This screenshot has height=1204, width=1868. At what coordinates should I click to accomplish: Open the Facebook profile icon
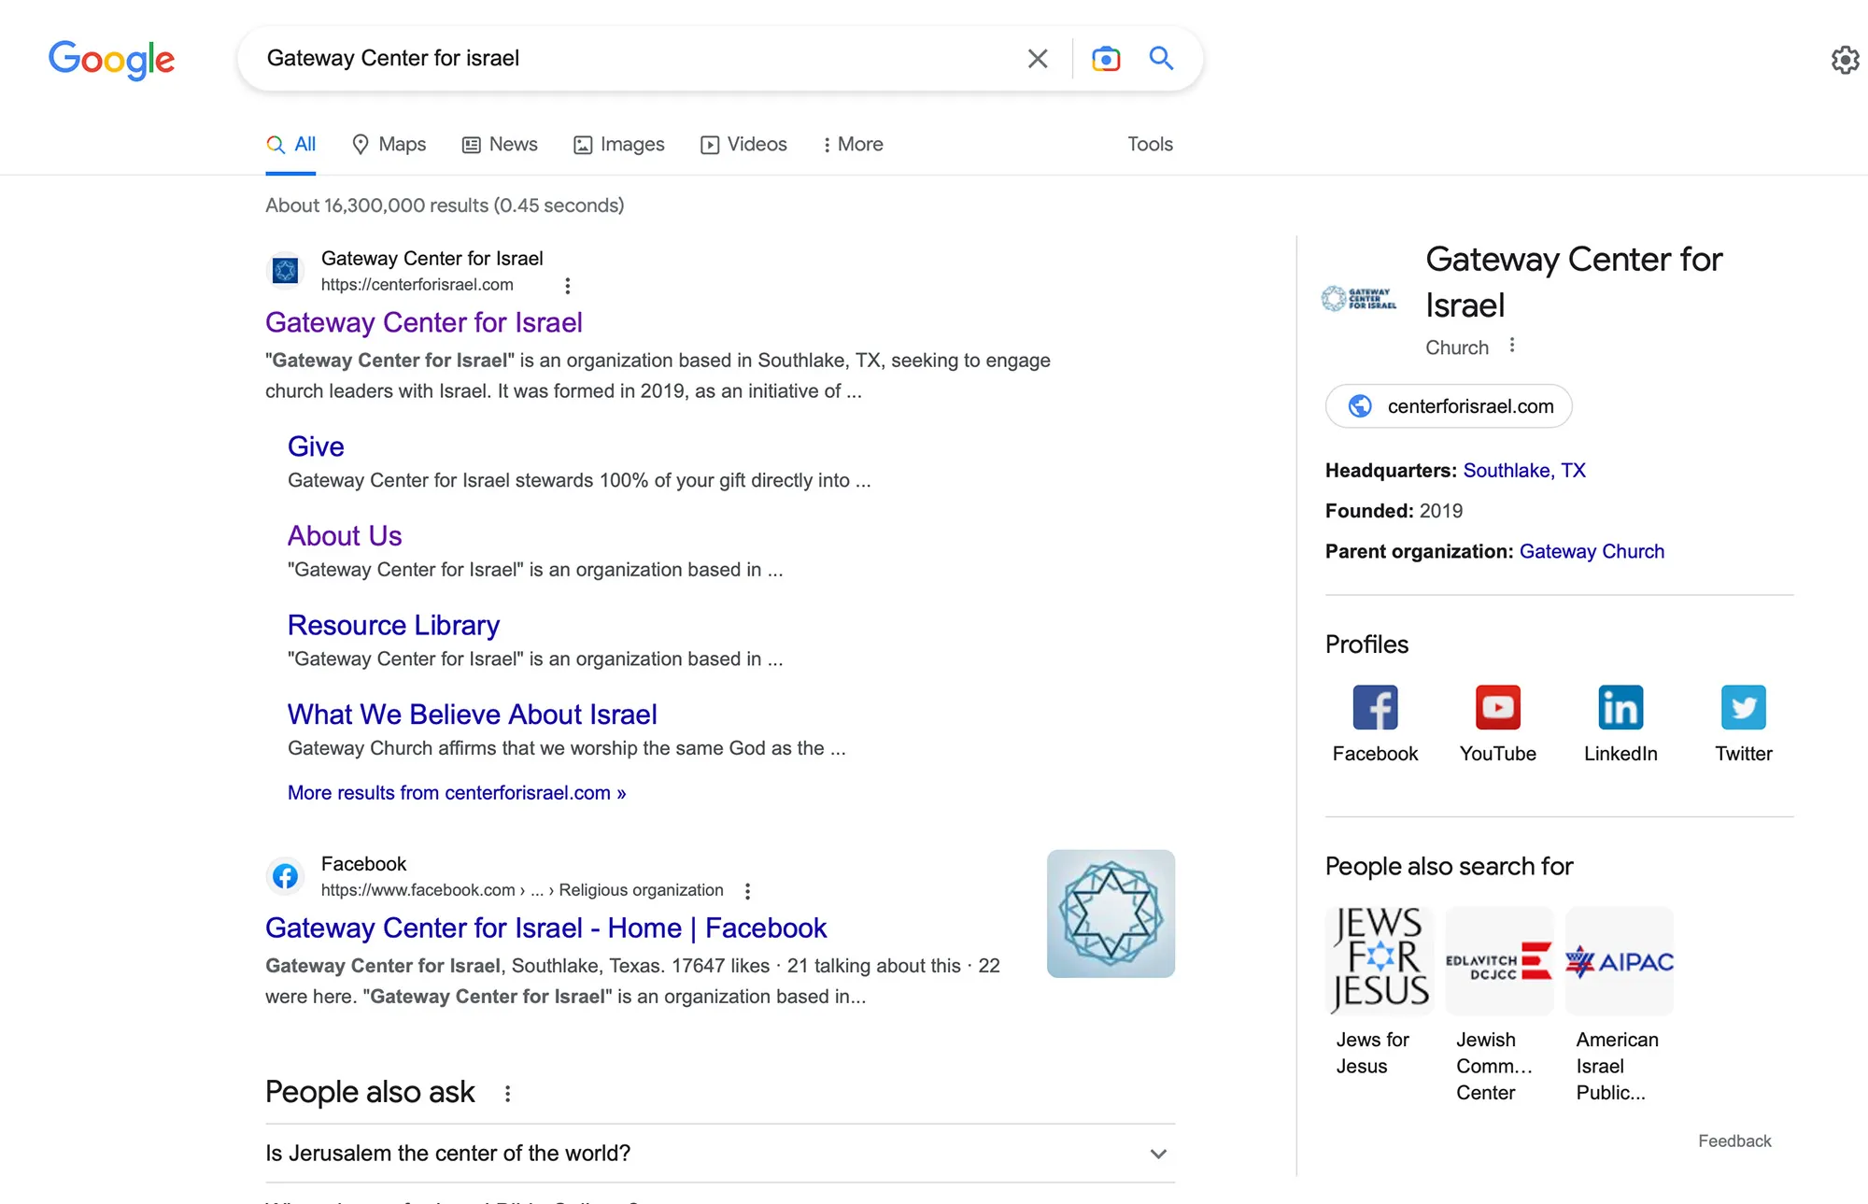click(1375, 708)
